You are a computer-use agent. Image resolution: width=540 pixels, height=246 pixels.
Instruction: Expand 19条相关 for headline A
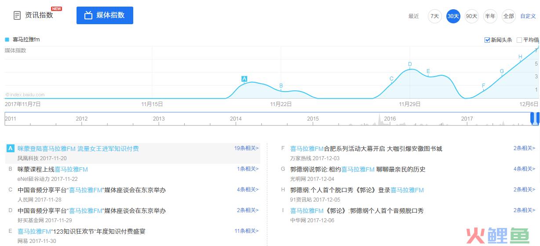pos(246,148)
